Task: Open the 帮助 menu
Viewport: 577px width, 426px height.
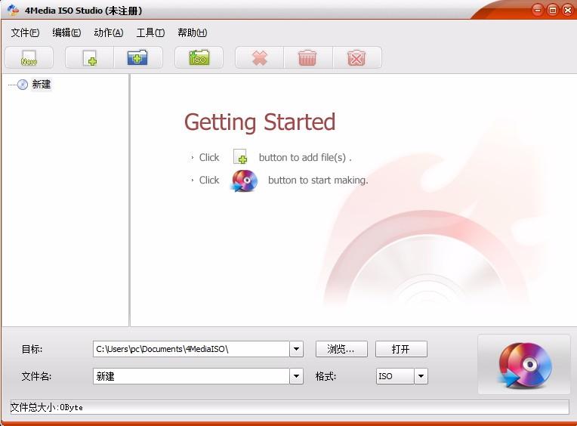Action: click(192, 32)
